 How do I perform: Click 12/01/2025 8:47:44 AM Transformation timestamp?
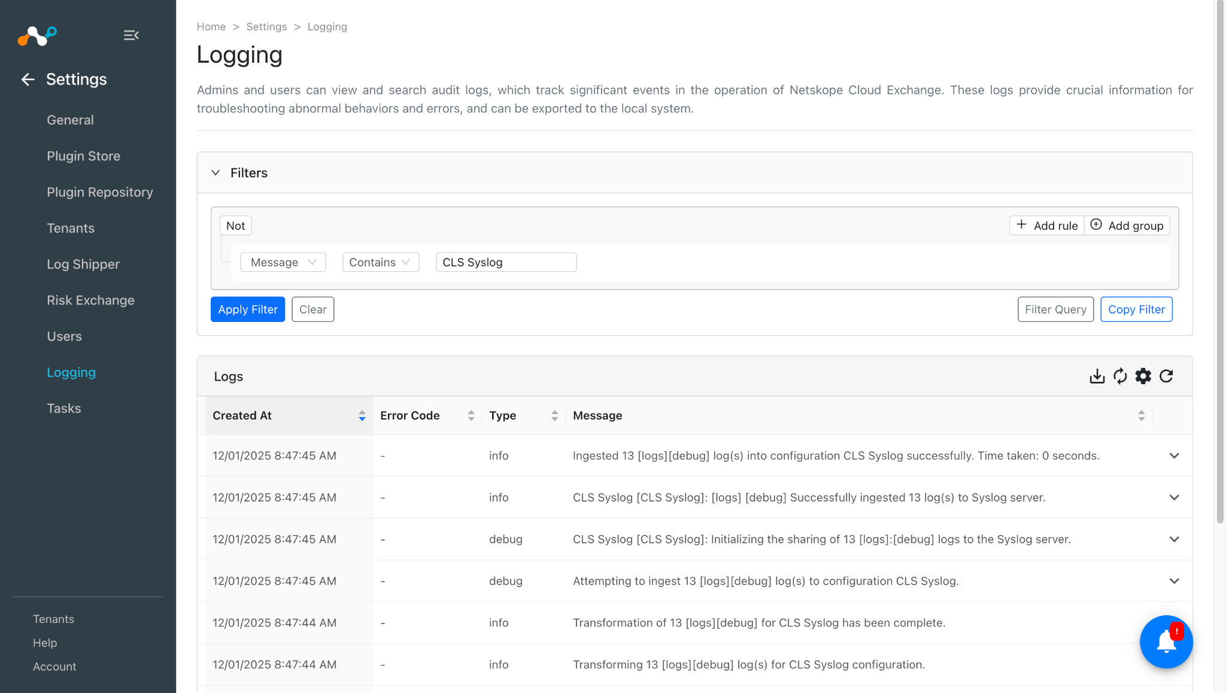274,622
